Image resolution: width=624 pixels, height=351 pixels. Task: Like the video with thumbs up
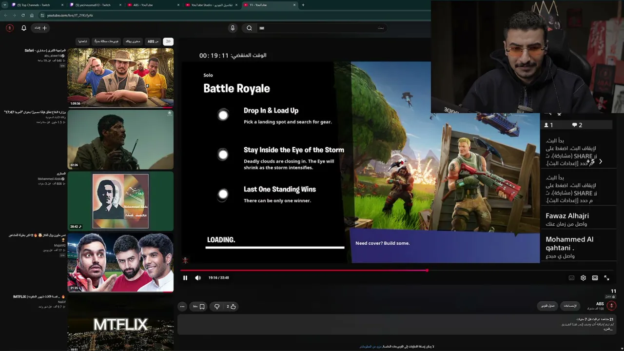pyautogui.click(x=231, y=307)
